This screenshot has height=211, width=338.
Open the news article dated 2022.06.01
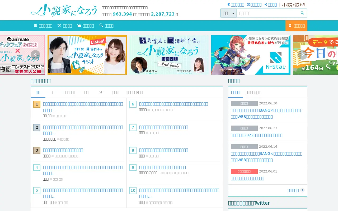[247, 178]
